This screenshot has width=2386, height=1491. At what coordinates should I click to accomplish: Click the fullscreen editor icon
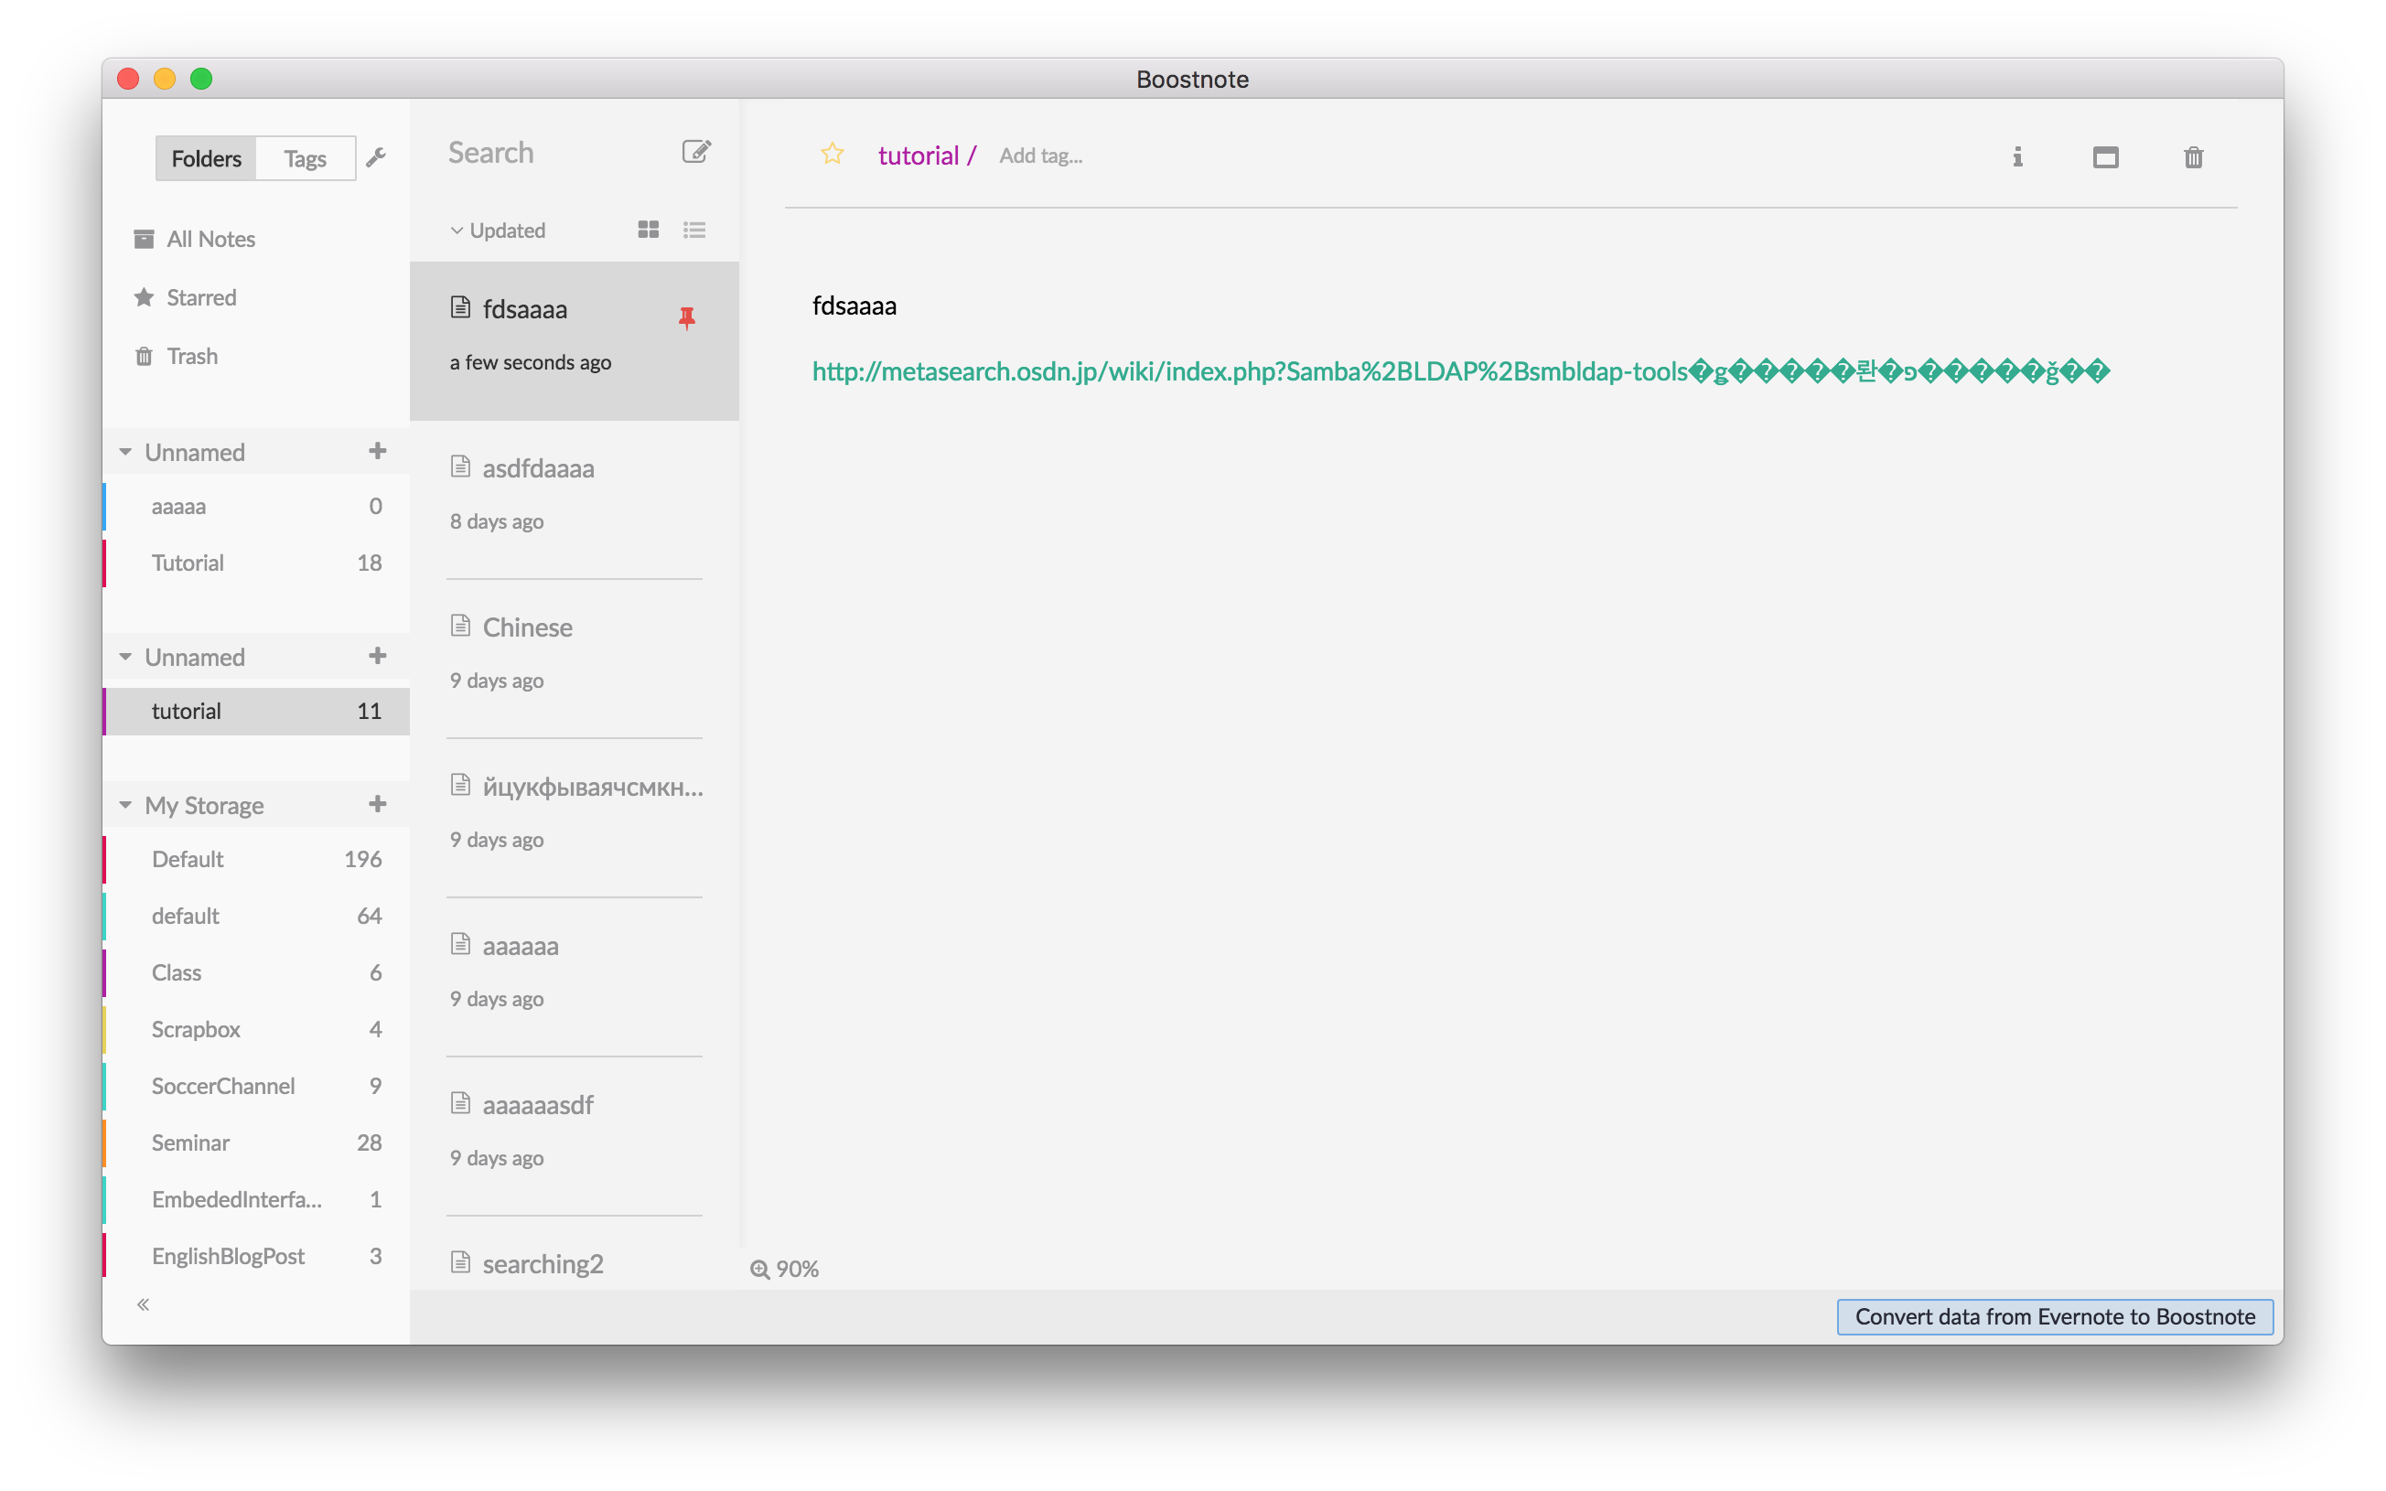click(x=2105, y=156)
